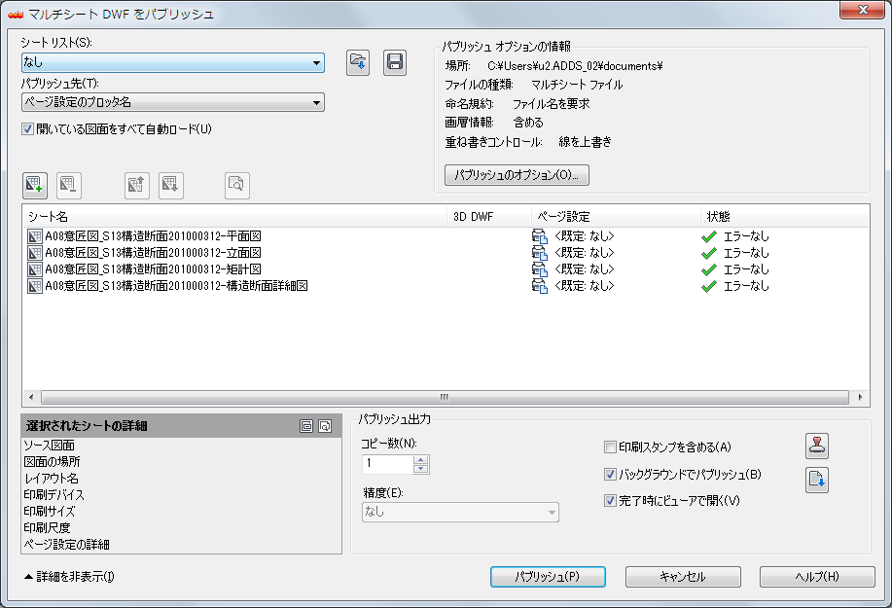Click the シート名 column header
The image size is (892, 608).
point(234,217)
